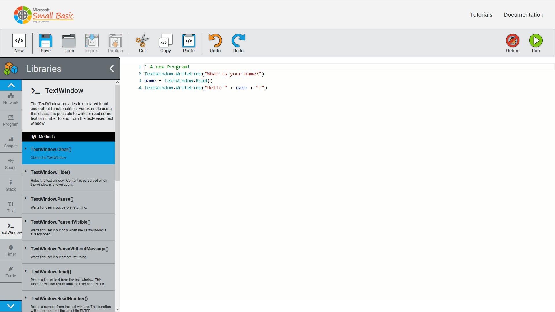Paste code from the clipboard

[x=188, y=43]
